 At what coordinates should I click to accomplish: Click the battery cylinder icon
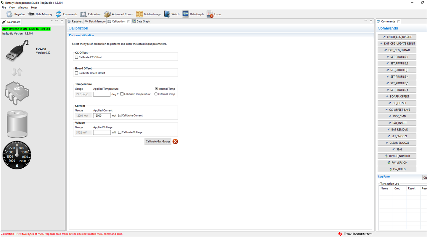(17, 124)
